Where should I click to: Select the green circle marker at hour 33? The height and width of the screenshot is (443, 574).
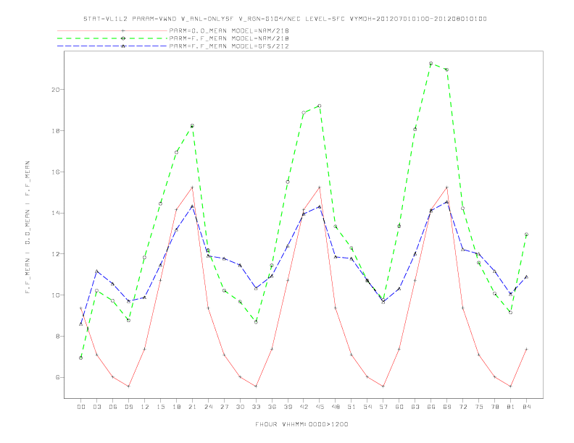[256, 322]
